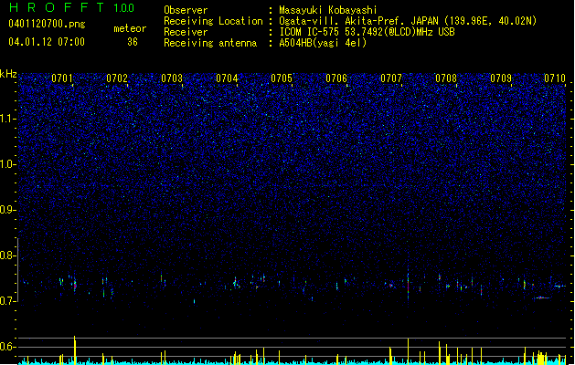This screenshot has height=365, width=575.
Task: Click the 0704 time marker
Action: pyautogui.click(x=227, y=78)
